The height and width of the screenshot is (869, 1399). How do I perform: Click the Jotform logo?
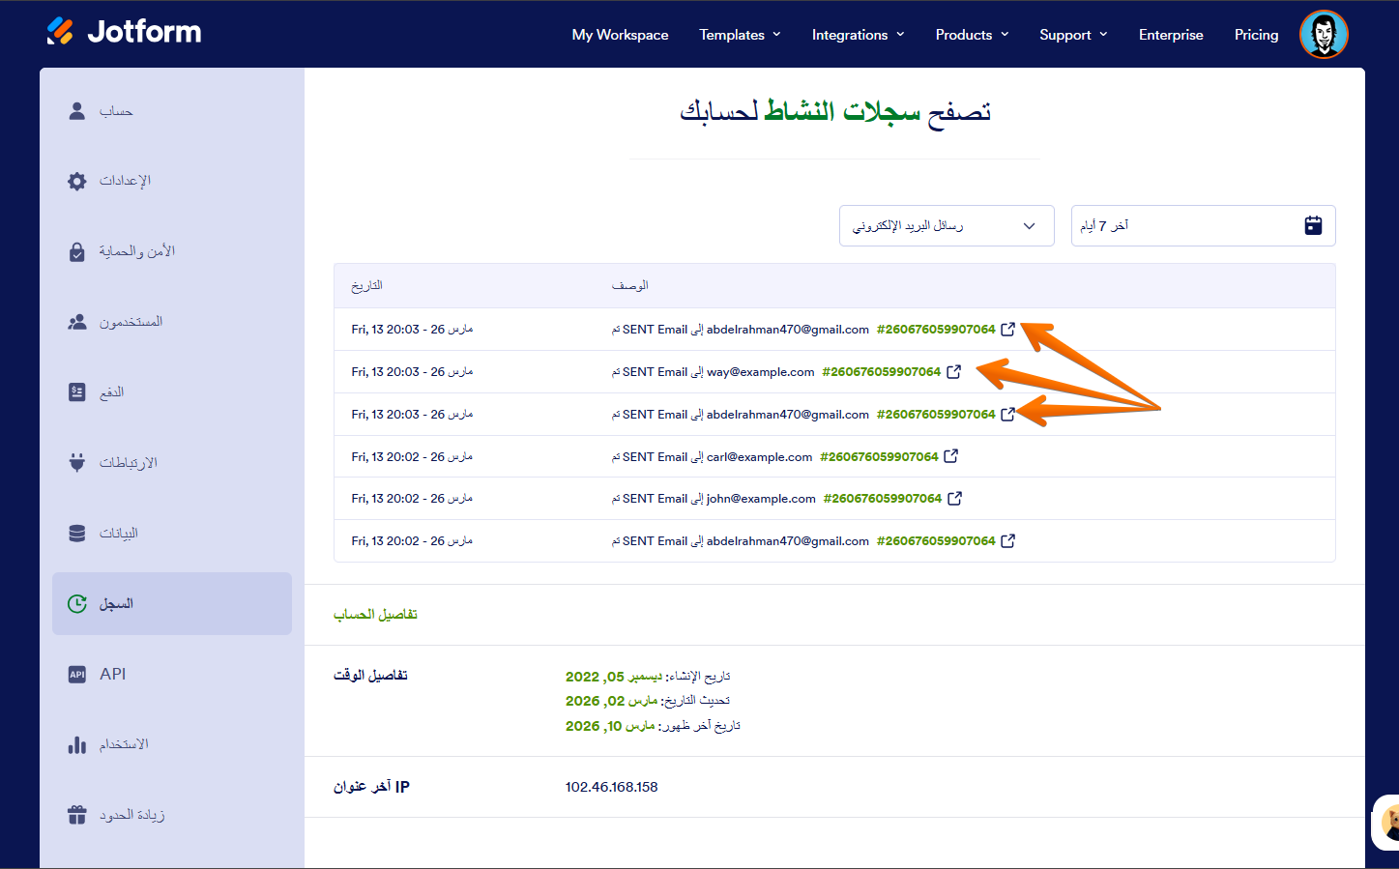click(x=124, y=32)
